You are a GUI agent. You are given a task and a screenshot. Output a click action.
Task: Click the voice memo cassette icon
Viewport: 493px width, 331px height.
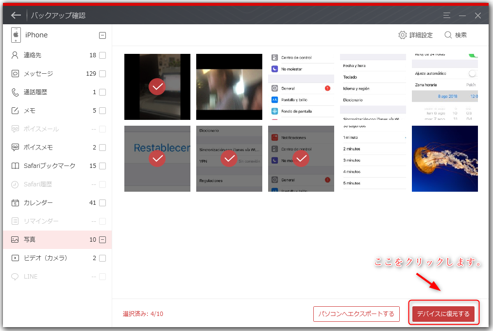pyautogui.click(x=15, y=147)
